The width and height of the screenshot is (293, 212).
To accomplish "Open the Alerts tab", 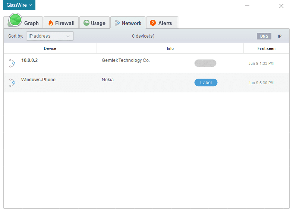I will [162, 23].
